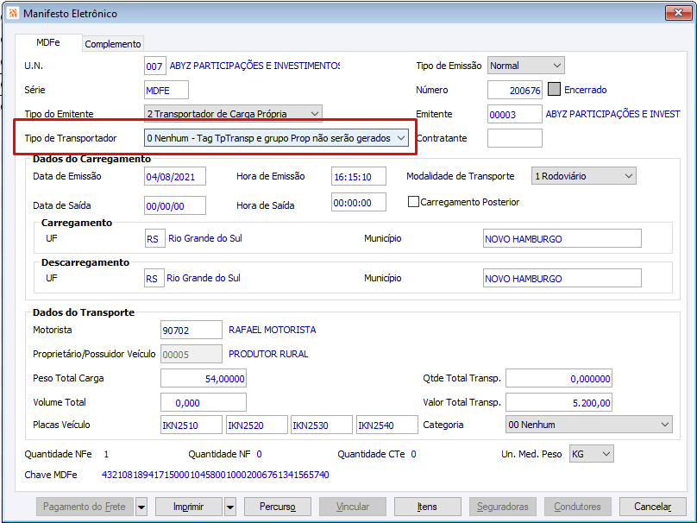Image resolution: width=697 pixels, height=523 pixels.
Task: Enable Carregamento Posterior checkbox
Action: 413,202
